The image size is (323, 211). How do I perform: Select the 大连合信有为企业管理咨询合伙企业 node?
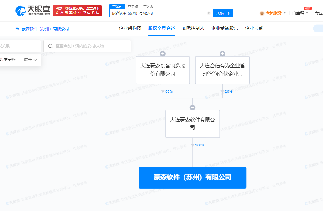[x=222, y=70]
